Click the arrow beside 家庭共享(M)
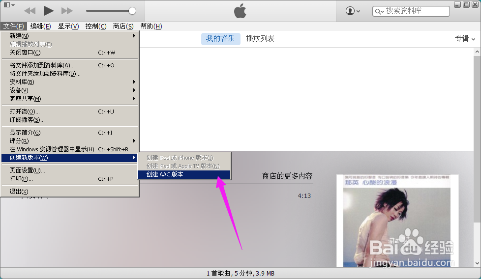This screenshot has width=481, height=279. (134, 99)
